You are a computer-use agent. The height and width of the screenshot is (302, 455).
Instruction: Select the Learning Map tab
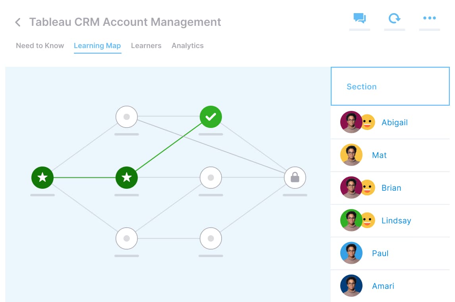tap(97, 46)
